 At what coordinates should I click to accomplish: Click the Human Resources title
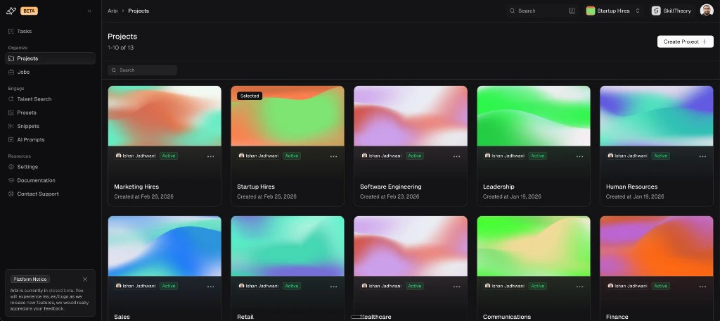point(632,187)
